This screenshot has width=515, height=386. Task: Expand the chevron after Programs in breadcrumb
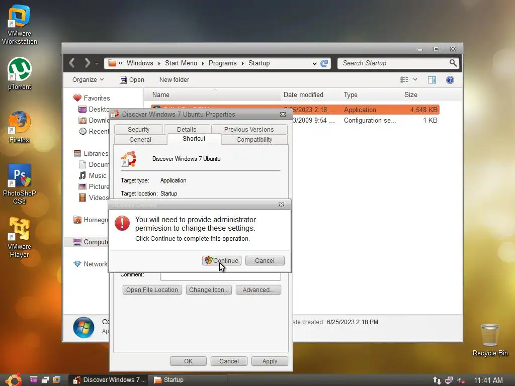[x=242, y=63]
